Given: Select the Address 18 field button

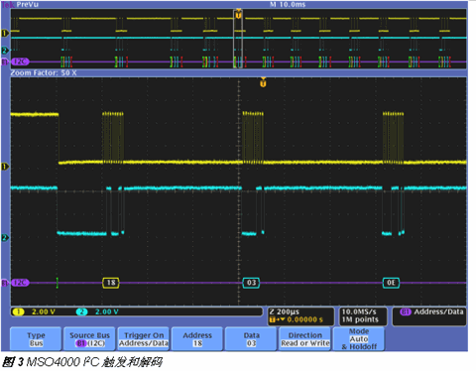Looking at the screenshot, I should [197, 339].
